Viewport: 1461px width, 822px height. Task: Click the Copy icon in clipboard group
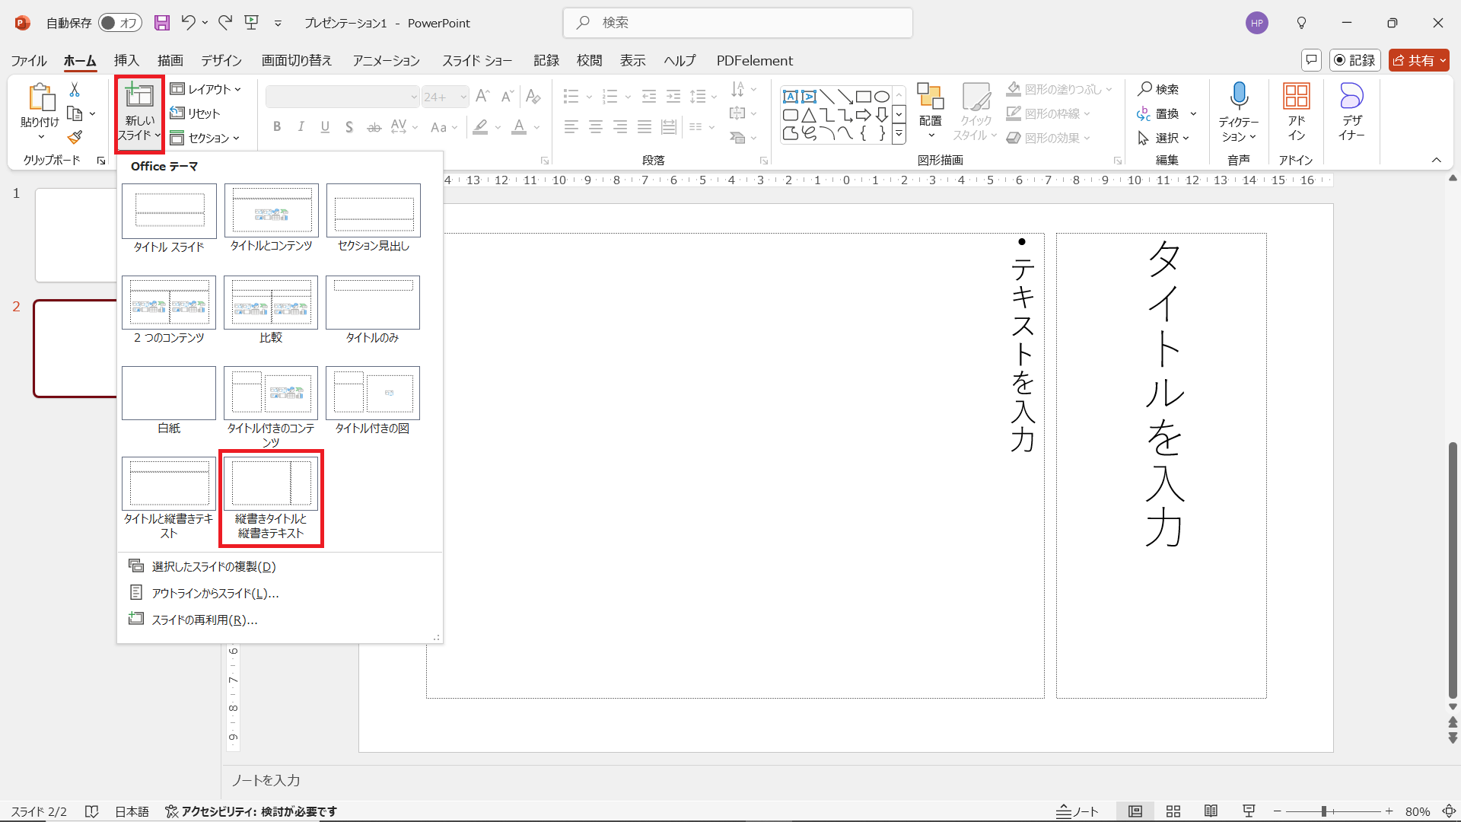click(75, 114)
